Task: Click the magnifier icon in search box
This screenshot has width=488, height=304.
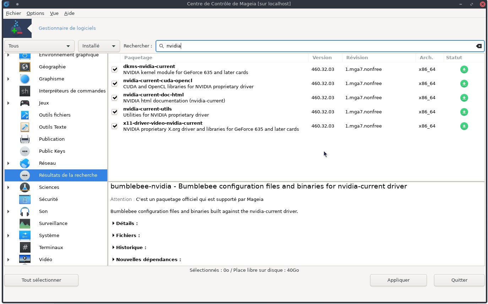Action: tap(162, 46)
